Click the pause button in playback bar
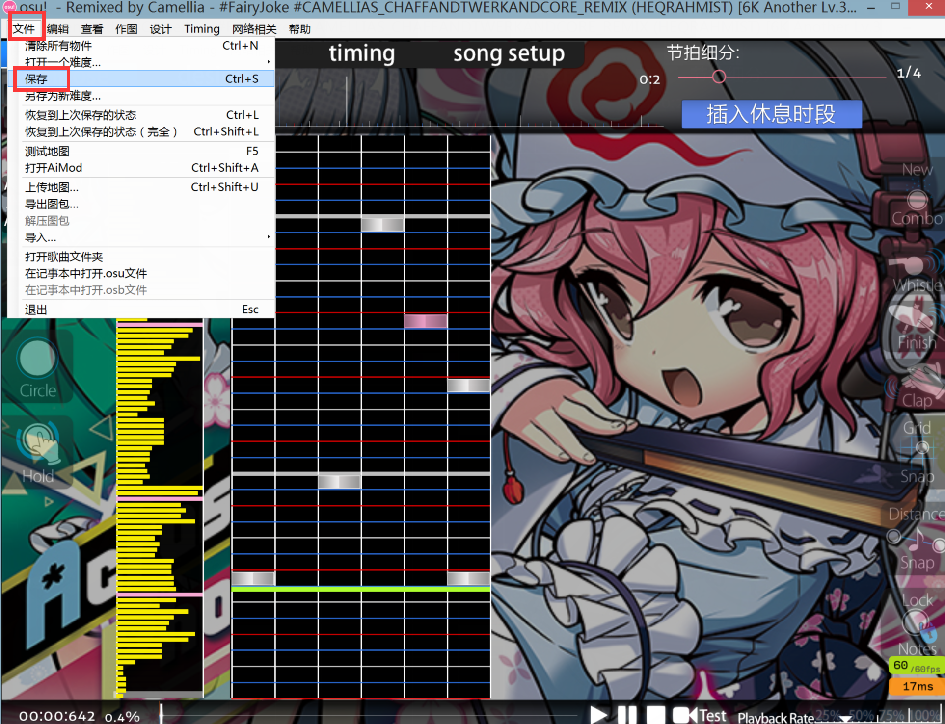The width and height of the screenshot is (945, 724). [x=627, y=715]
